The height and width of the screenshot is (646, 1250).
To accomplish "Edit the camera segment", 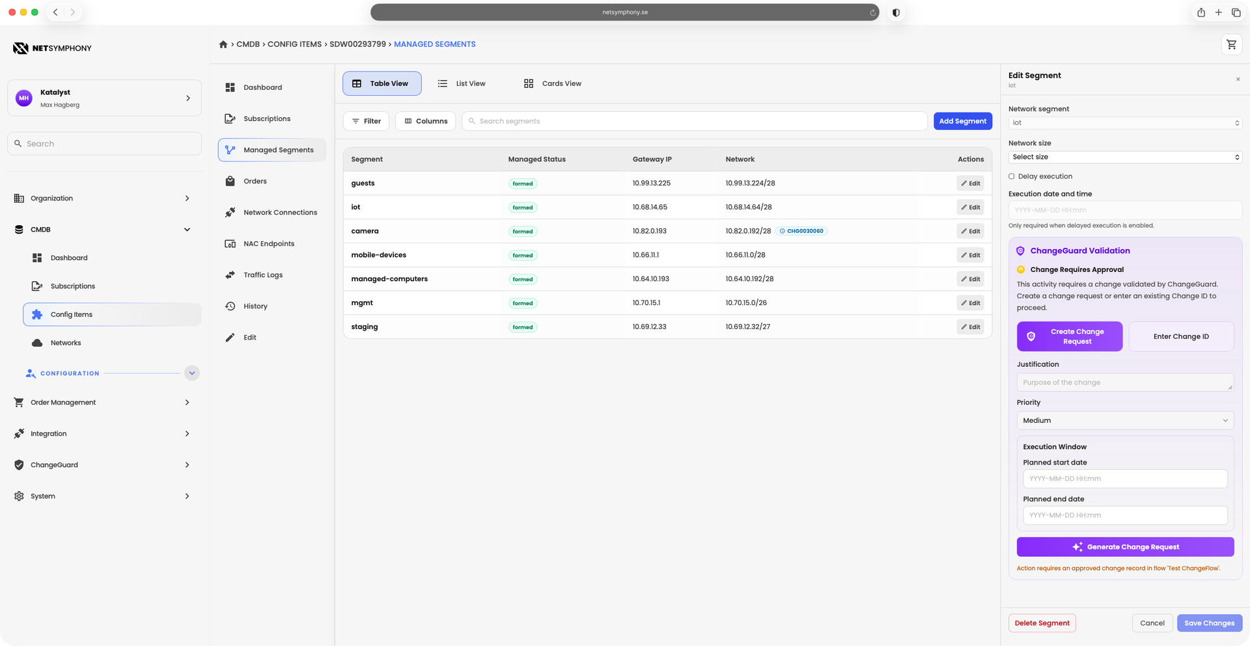I will click(x=970, y=231).
